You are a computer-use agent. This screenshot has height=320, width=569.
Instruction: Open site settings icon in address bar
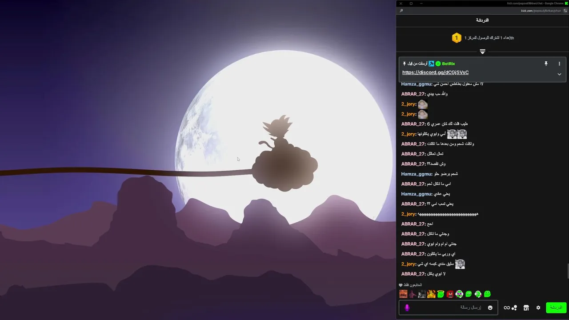565,11
